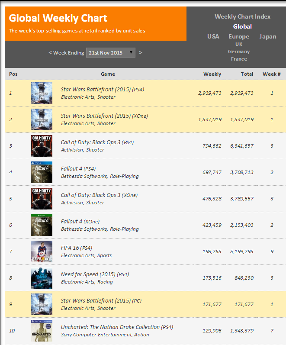Select total sales value 3,708,713
This screenshot has width=286, height=345.
(x=242, y=172)
